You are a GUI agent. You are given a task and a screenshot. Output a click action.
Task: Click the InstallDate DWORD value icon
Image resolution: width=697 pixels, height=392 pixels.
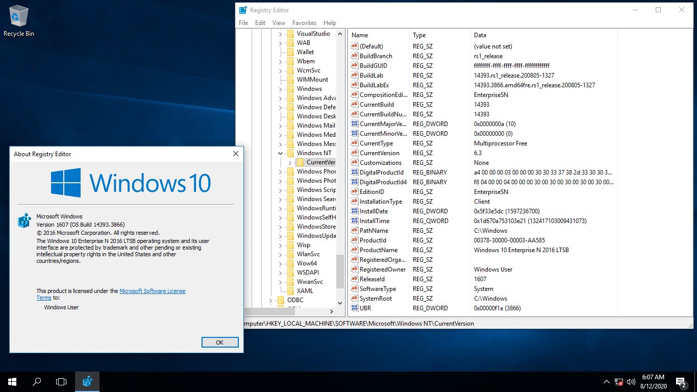(355, 211)
